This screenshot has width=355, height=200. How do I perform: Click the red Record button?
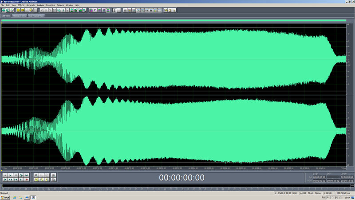coord(27,180)
